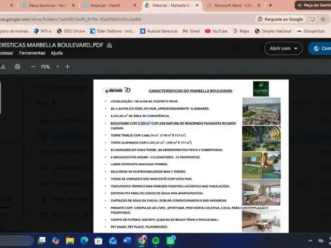Open Microsoft Word from the taskbar
Image resolution: width=331 pixels, height=248 pixels.
point(127,241)
